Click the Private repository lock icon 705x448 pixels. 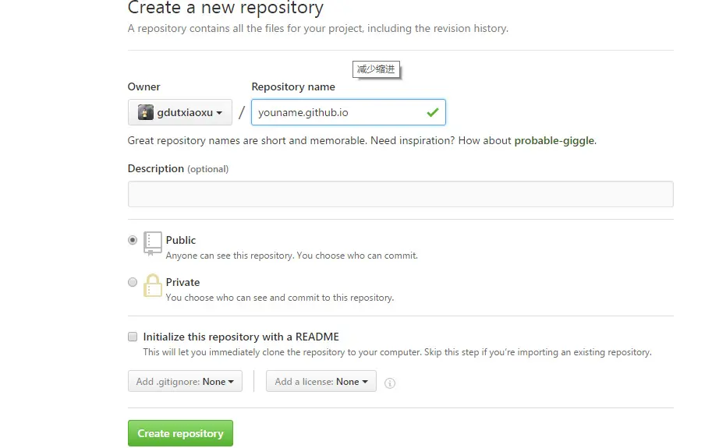pyautogui.click(x=152, y=285)
